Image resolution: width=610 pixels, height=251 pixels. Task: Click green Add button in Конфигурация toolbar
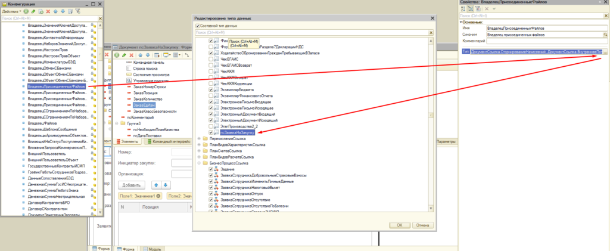pos(26,12)
